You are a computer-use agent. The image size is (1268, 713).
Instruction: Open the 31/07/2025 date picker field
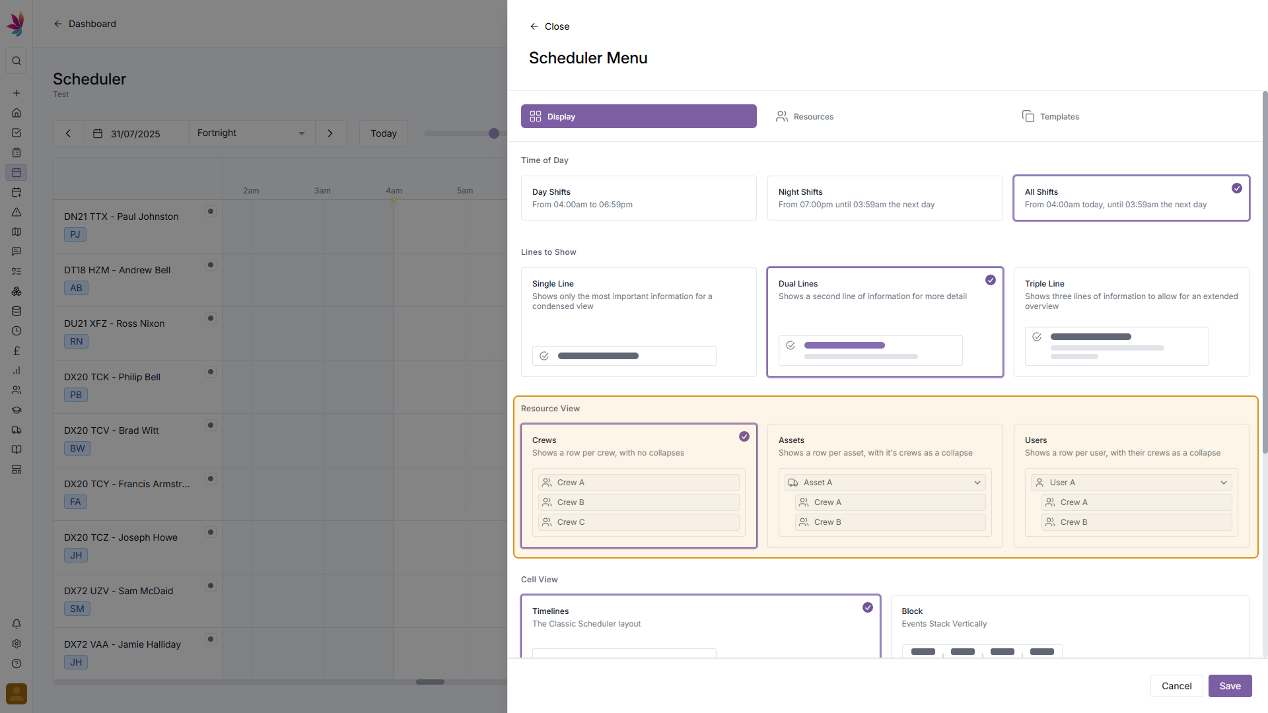click(x=136, y=133)
